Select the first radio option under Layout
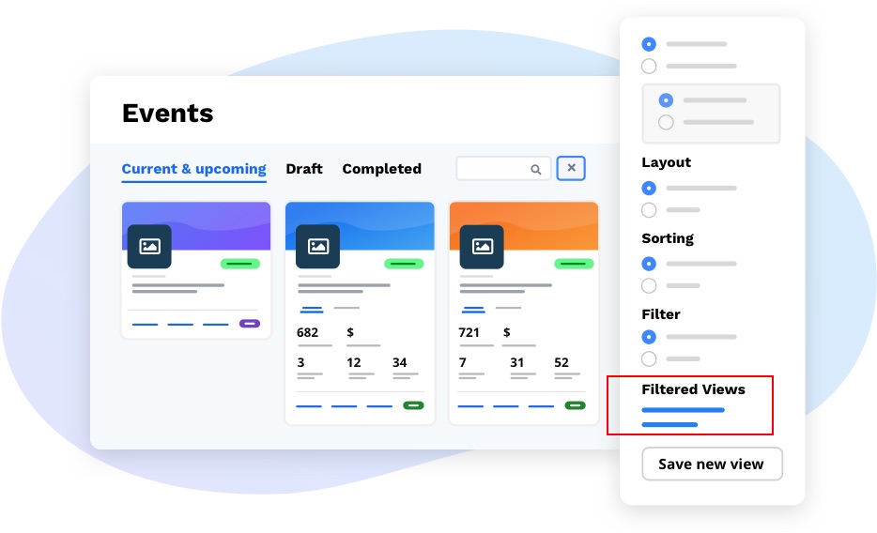This screenshot has width=877, height=533. [x=649, y=189]
